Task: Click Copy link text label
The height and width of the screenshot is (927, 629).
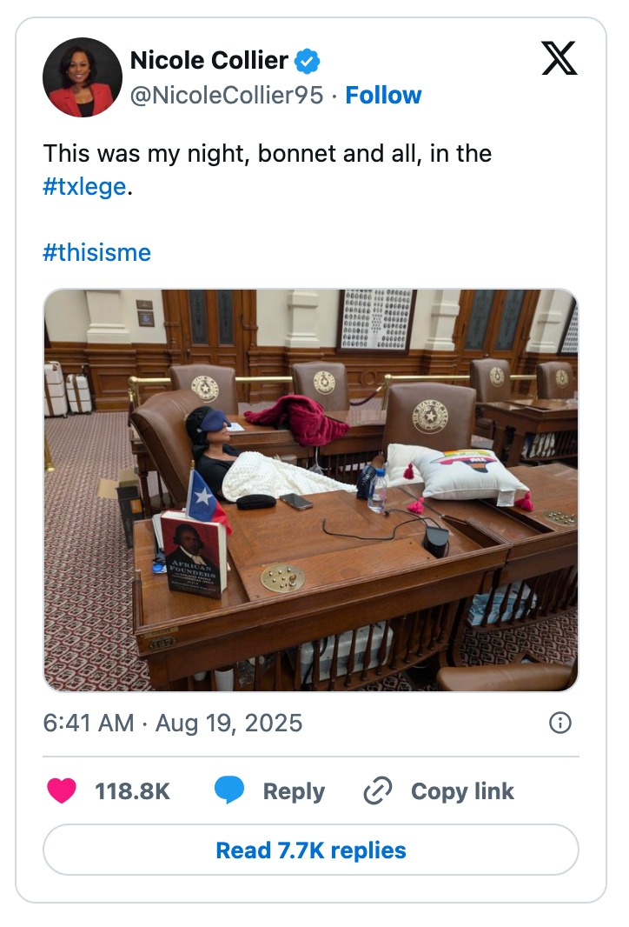Action: [x=460, y=791]
